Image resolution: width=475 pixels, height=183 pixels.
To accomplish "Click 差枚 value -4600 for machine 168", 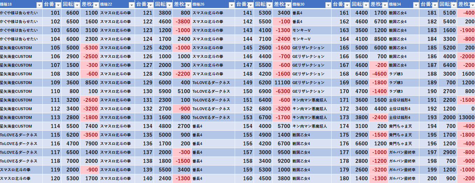I will pyautogui.click(x=379, y=74).
